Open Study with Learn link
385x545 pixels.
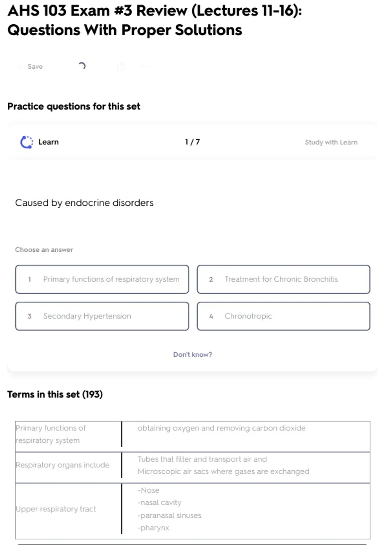331,142
